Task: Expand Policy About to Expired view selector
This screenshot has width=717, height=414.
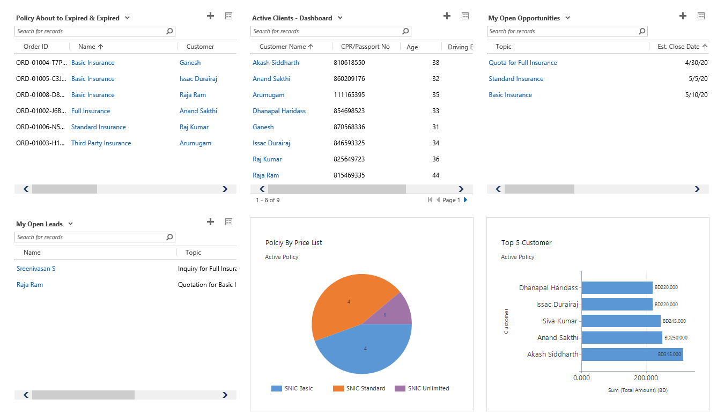Action: coord(127,18)
